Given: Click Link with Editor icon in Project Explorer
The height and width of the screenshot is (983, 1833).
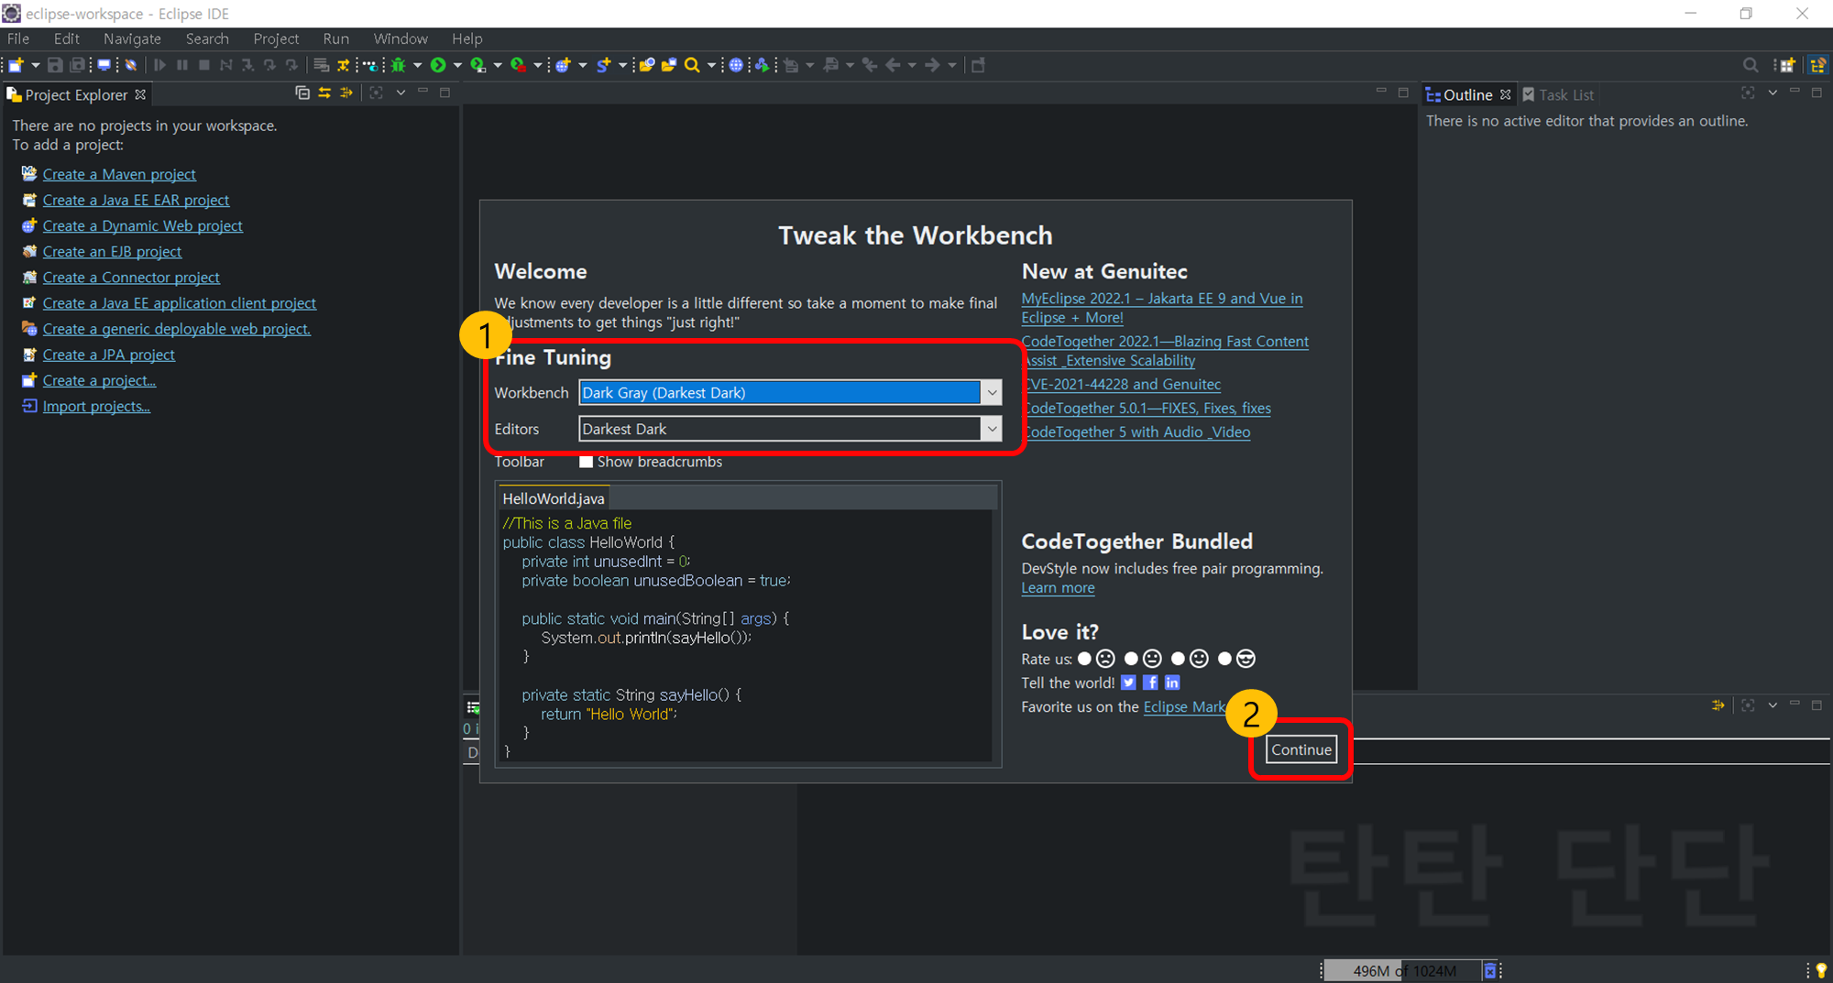Looking at the screenshot, I should coord(324,93).
